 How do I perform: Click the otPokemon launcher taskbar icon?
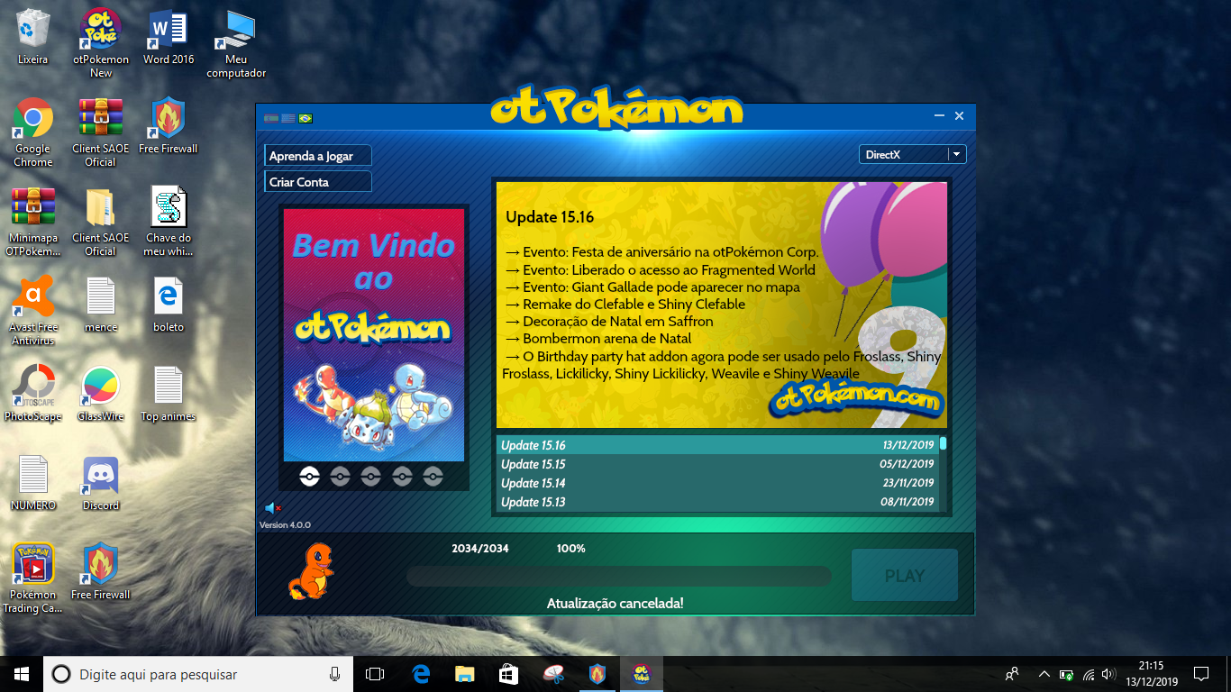click(x=641, y=674)
